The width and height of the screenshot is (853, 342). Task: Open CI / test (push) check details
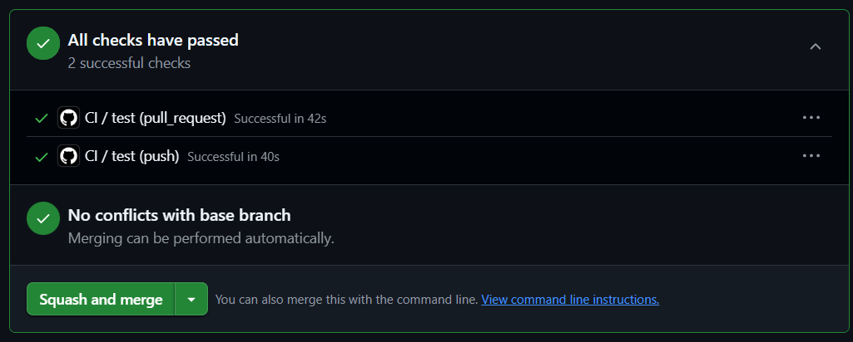[132, 156]
